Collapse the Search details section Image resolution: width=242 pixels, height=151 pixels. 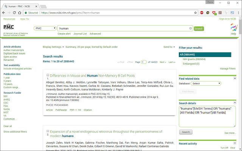pos(235,103)
